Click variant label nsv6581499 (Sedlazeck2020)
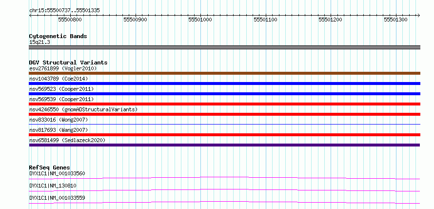Viewport: 434px width, 209px height. pyautogui.click(x=67, y=140)
